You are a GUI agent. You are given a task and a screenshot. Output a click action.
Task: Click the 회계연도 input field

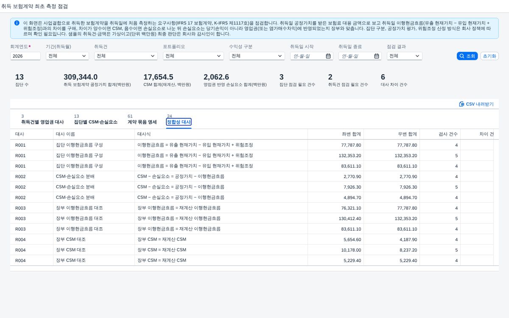pyautogui.click(x=25, y=56)
